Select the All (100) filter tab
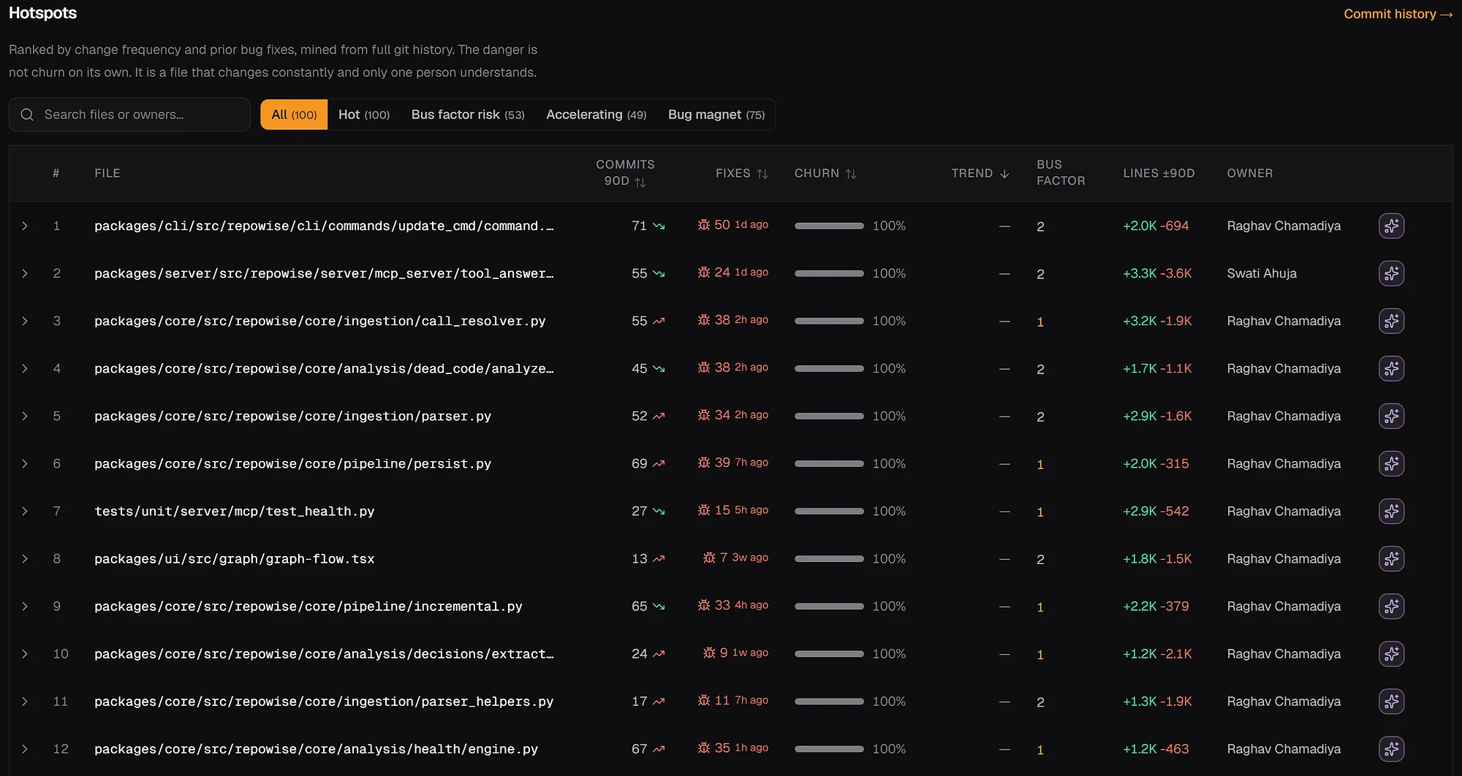Screen dimensions: 1462x776 coord(294,115)
